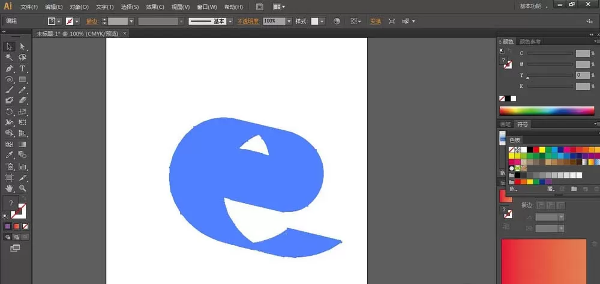Click the yellow (Y) slider handle
Screen dimensions: 600x284
point(527,78)
